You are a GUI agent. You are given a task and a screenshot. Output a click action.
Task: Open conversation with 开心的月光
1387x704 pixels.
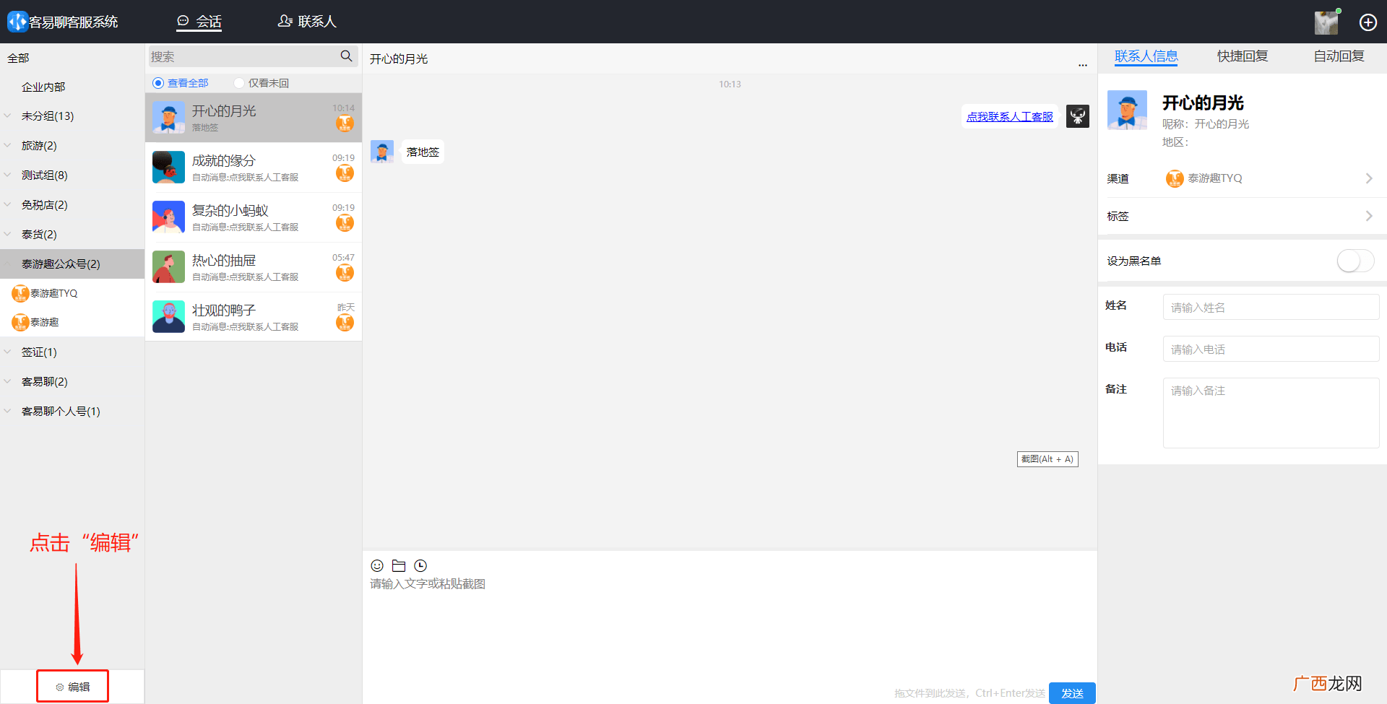tap(254, 118)
